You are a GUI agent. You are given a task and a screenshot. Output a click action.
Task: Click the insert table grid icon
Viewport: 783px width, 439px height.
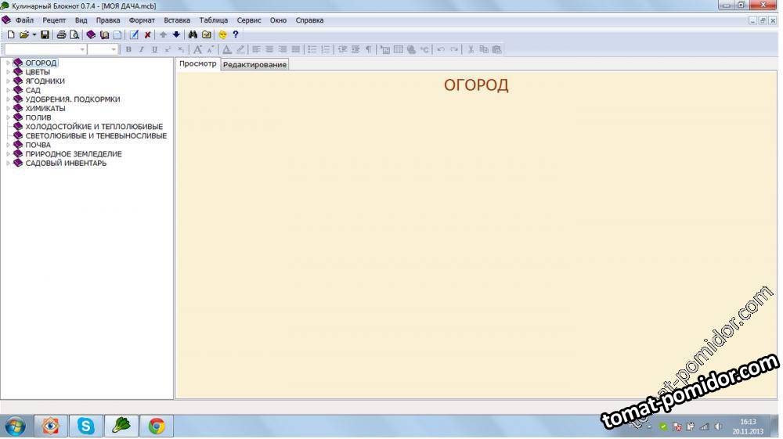398,49
